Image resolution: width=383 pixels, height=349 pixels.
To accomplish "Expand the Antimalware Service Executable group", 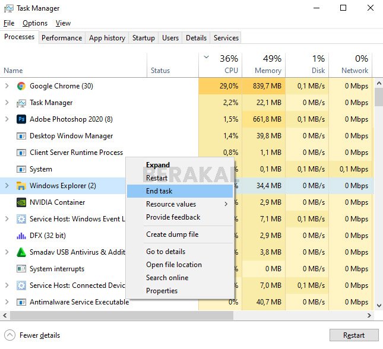I will pyautogui.click(x=7, y=302).
